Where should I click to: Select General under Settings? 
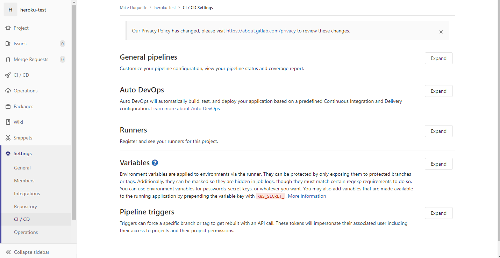22,168
